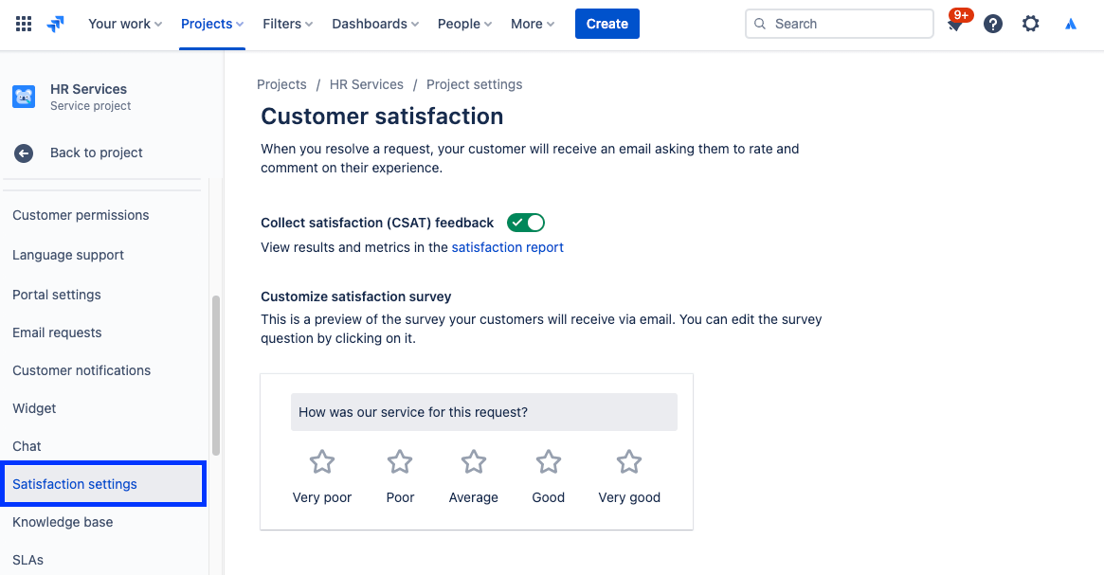The image size is (1104, 575).
Task: Click the Create button
Action: click(606, 23)
